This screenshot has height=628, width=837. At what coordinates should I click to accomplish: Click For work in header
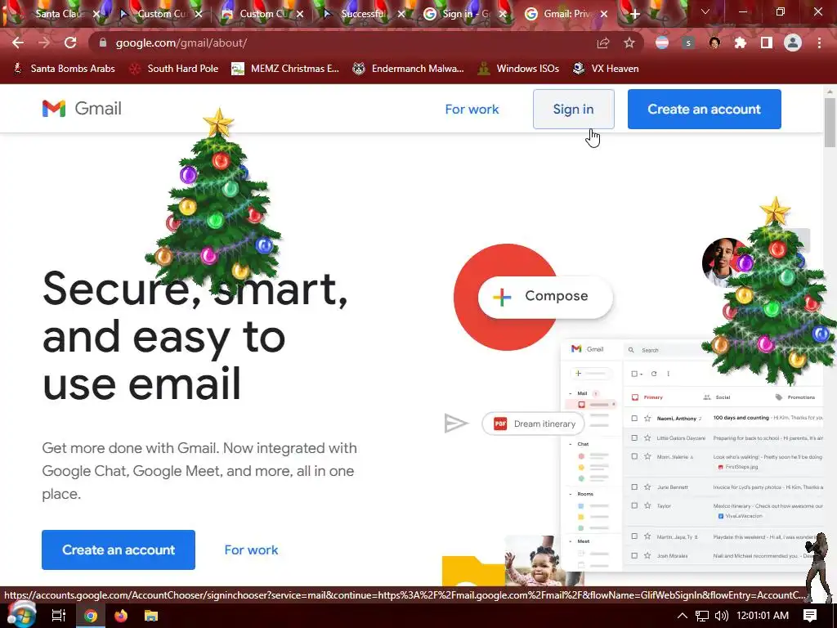(x=472, y=109)
